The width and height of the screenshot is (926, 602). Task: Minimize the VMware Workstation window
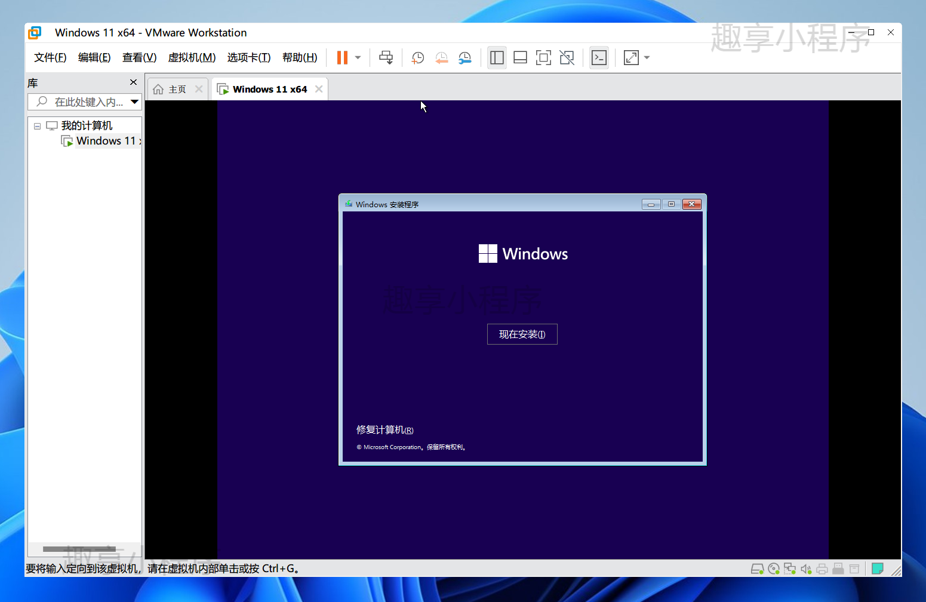(x=851, y=32)
